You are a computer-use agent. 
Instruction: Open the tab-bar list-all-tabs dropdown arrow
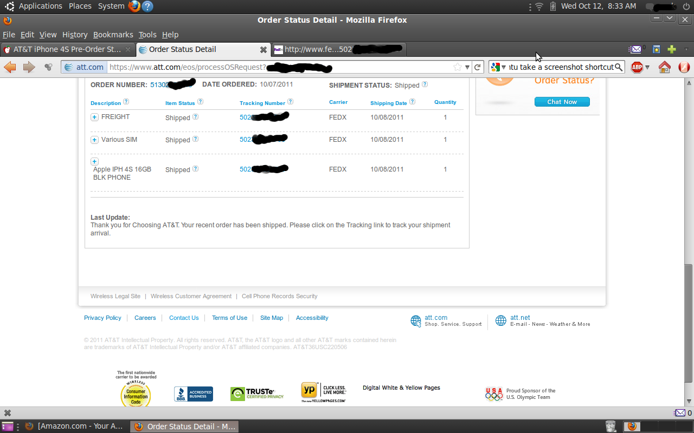[686, 49]
